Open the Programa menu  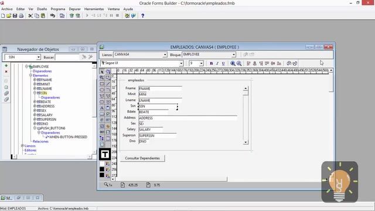58,9
